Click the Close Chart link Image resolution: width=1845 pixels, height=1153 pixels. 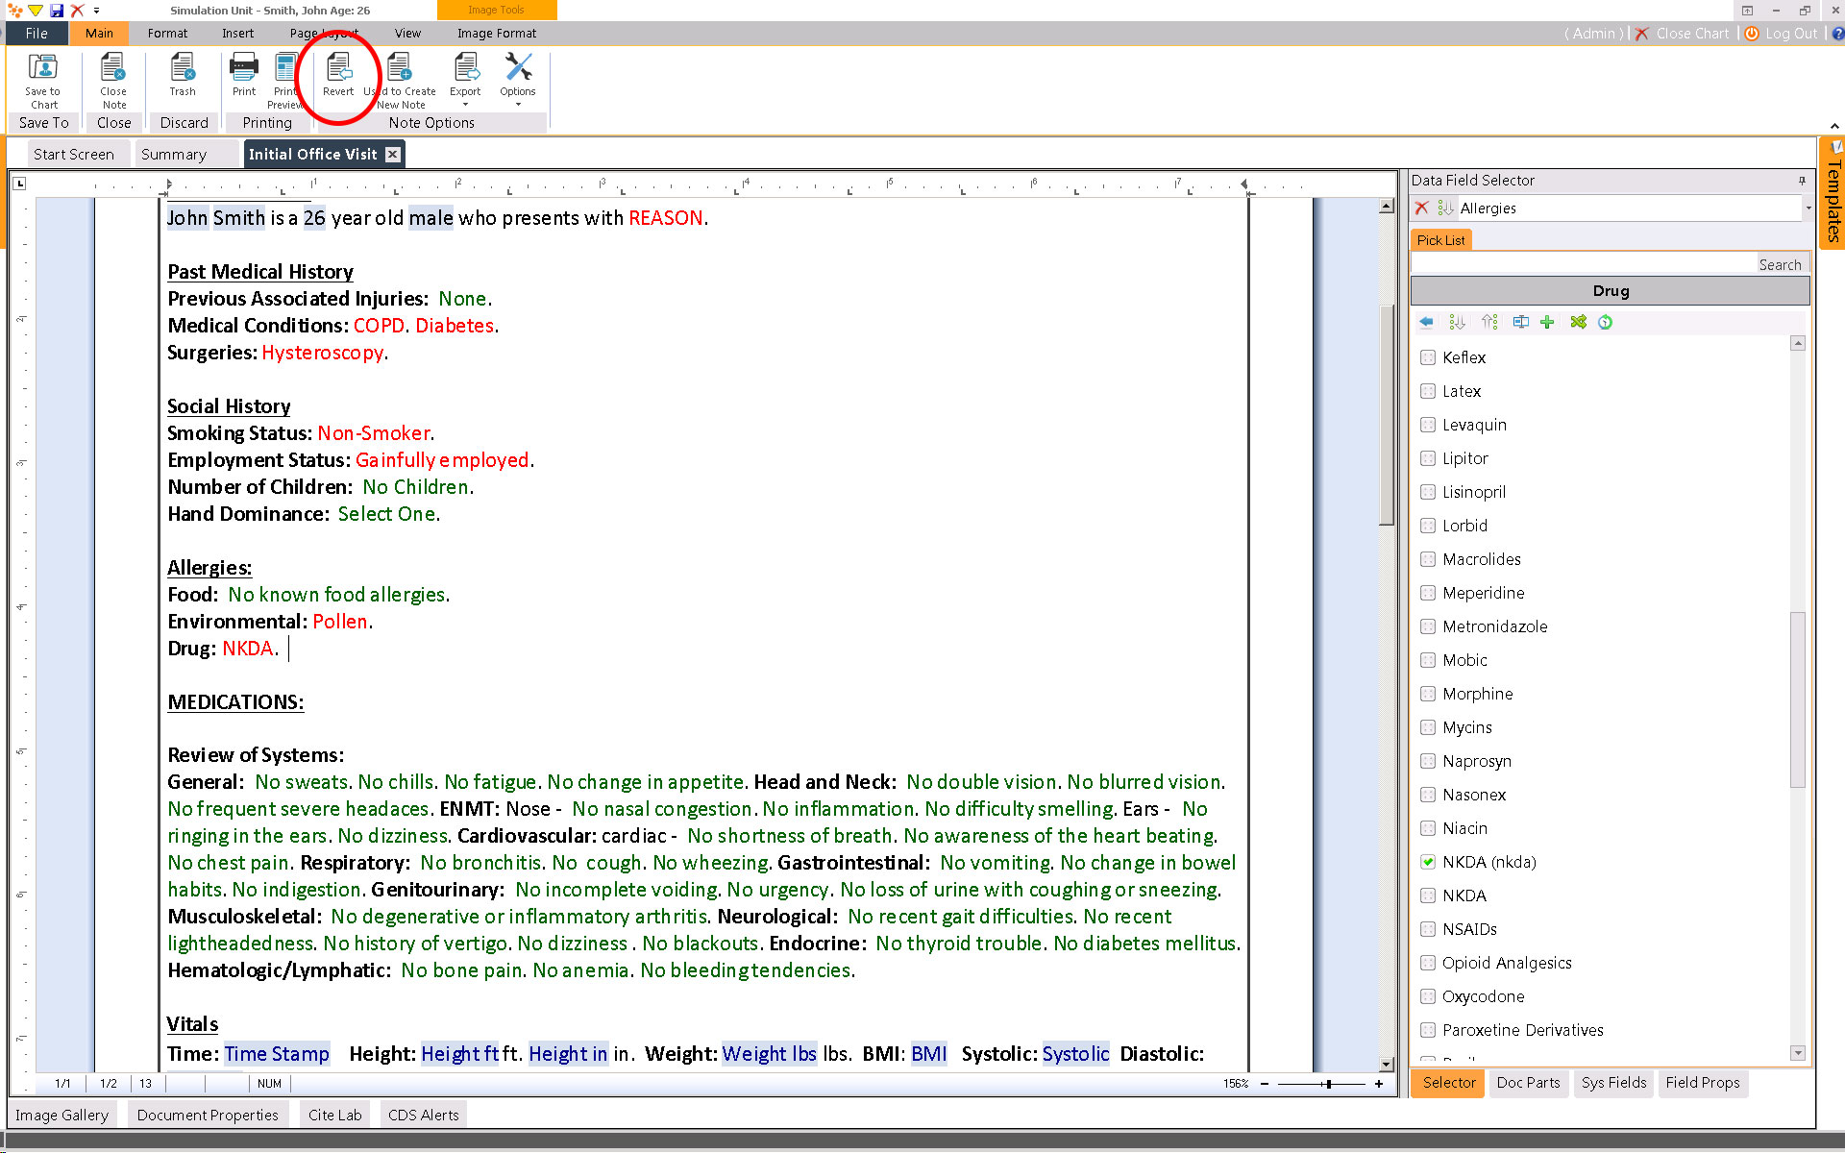pos(1682,33)
